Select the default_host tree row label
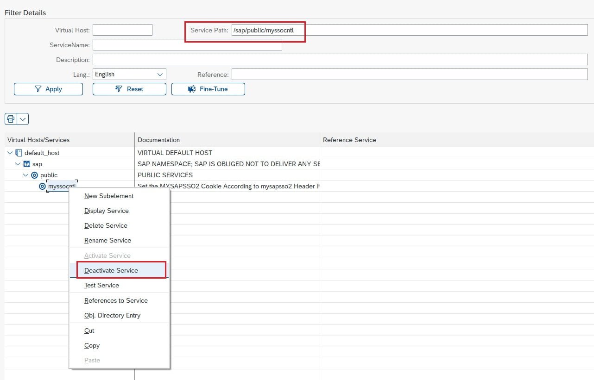 pos(42,153)
